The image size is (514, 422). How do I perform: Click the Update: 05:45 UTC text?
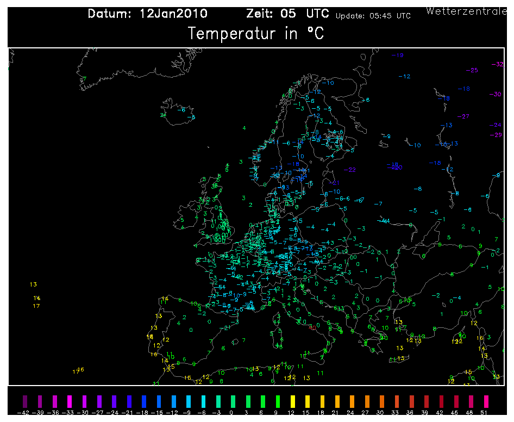coord(373,16)
